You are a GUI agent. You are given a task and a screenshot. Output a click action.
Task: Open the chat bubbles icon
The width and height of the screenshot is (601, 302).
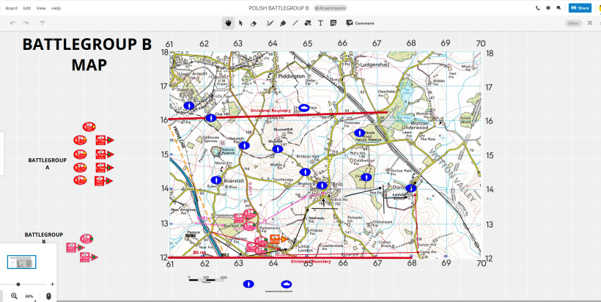pyautogui.click(x=558, y=8)
